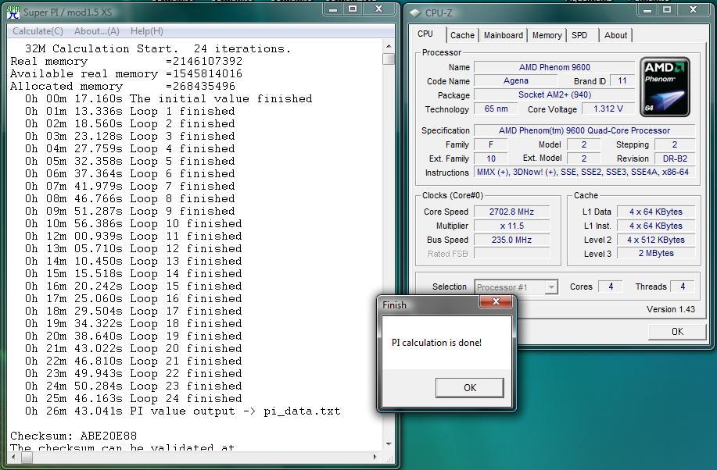Click the 'Allocated memory =268435496' line

123,87
